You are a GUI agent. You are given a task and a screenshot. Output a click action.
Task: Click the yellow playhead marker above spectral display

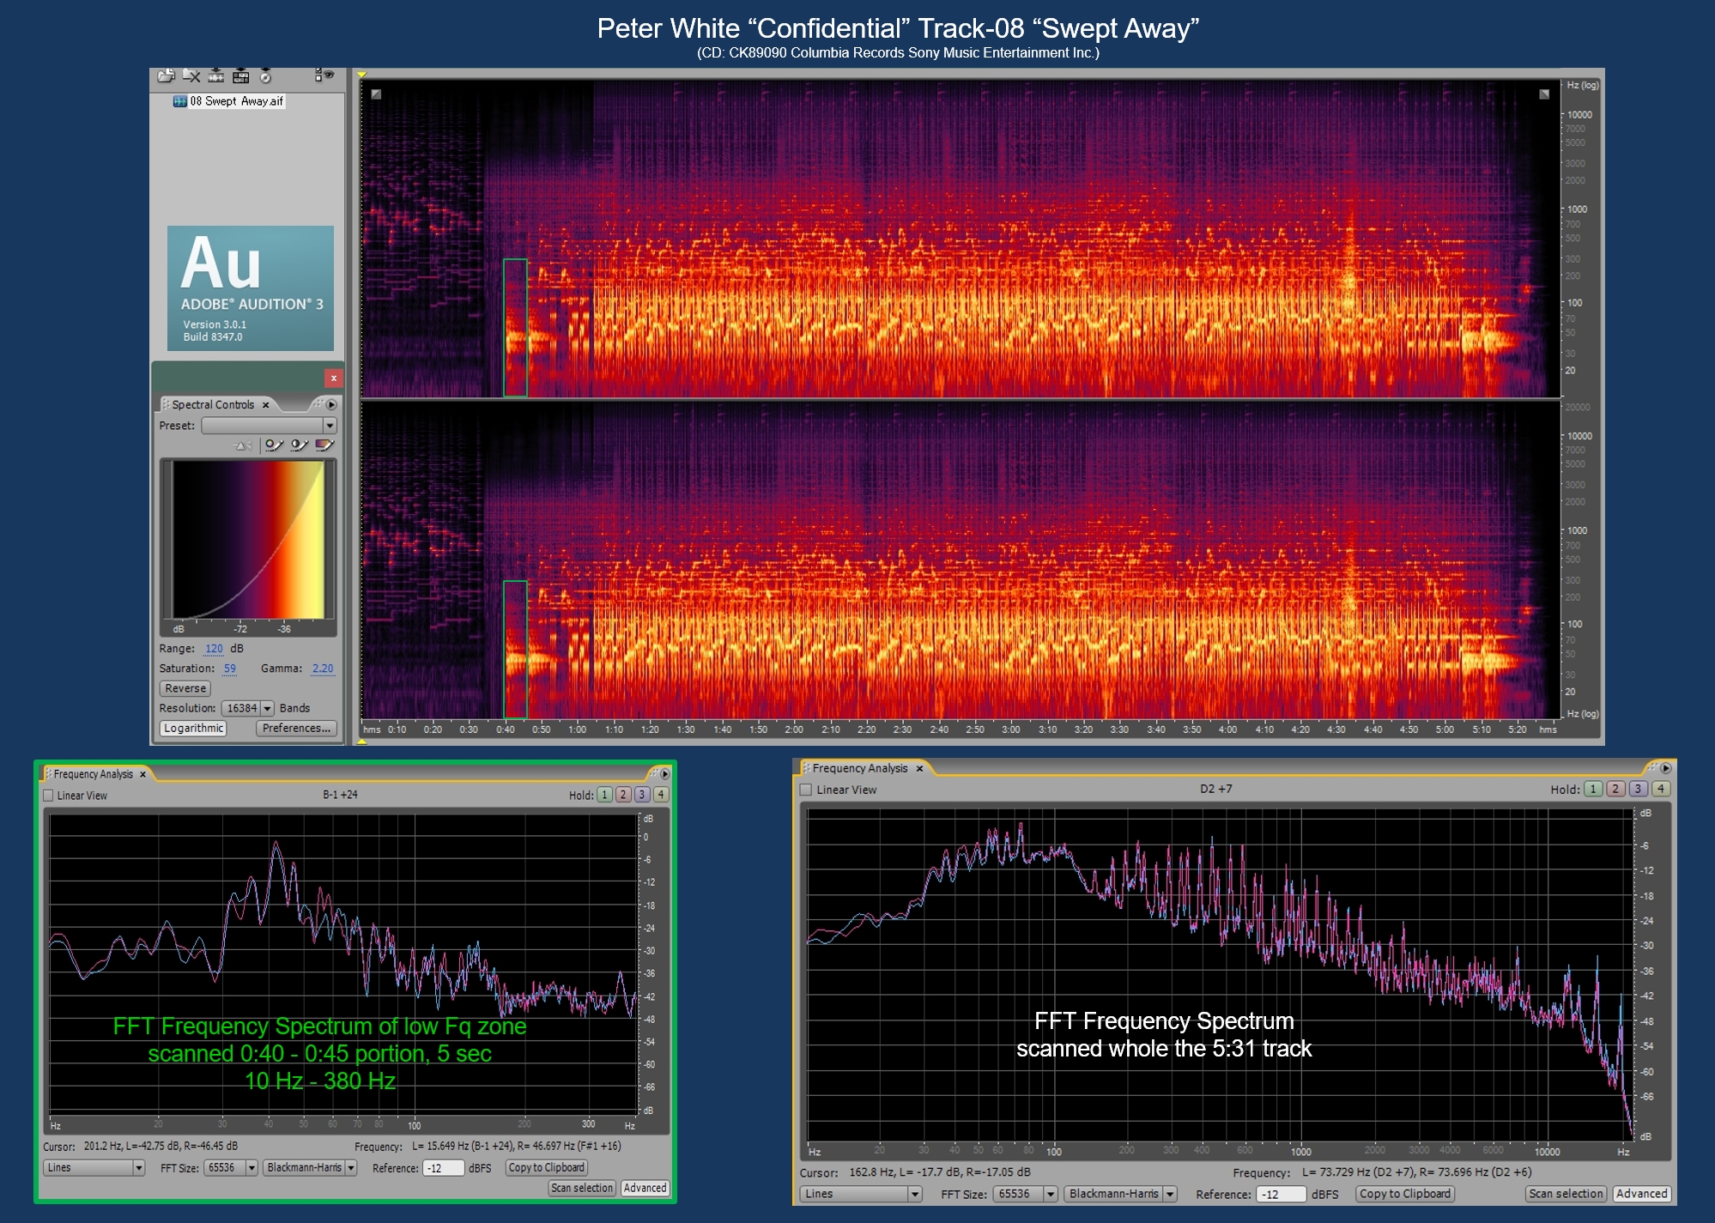pyautogui.click(x=362, y=75)
